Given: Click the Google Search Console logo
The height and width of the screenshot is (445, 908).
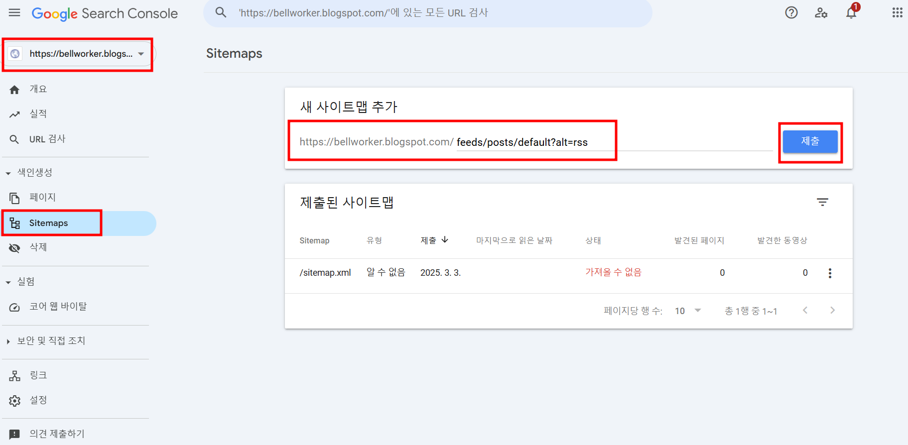Looking at the screenshot, I should point(105,13).
